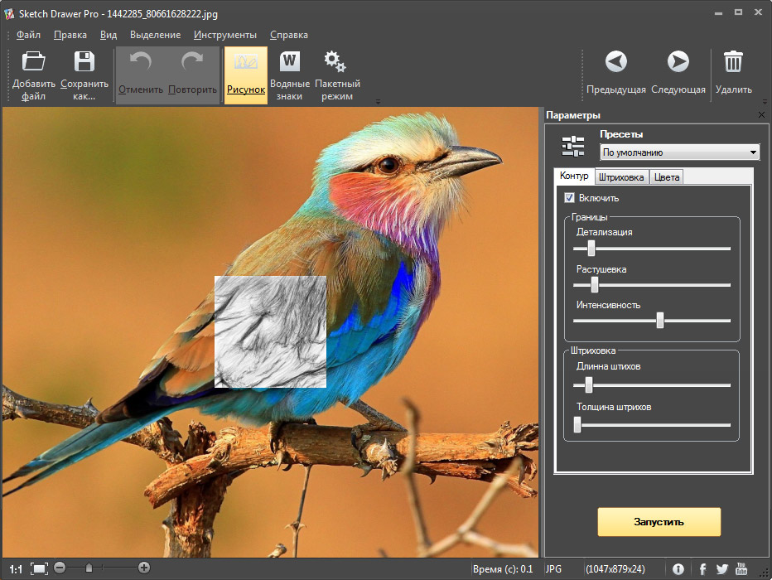Go to the Предыдущая image arrow

pos(615,62)
